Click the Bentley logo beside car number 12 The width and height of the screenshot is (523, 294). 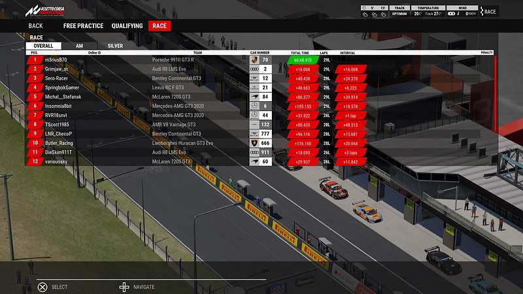tap(254, 78)
